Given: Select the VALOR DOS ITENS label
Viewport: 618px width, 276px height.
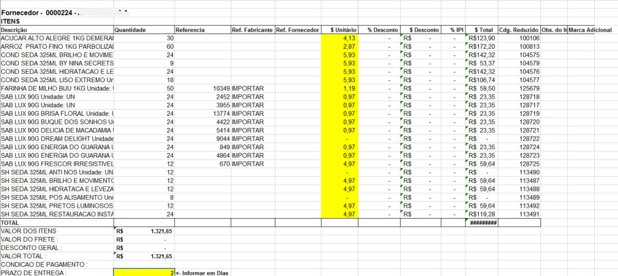Looking at the screenshot, I should (x=28, y=231).
